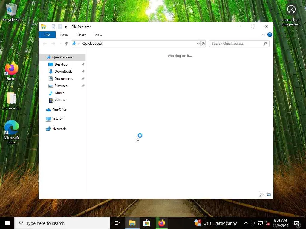Click the Quick access breadcrumb text
This screenshot has height=229, width=306.
(x=93, y=44)
